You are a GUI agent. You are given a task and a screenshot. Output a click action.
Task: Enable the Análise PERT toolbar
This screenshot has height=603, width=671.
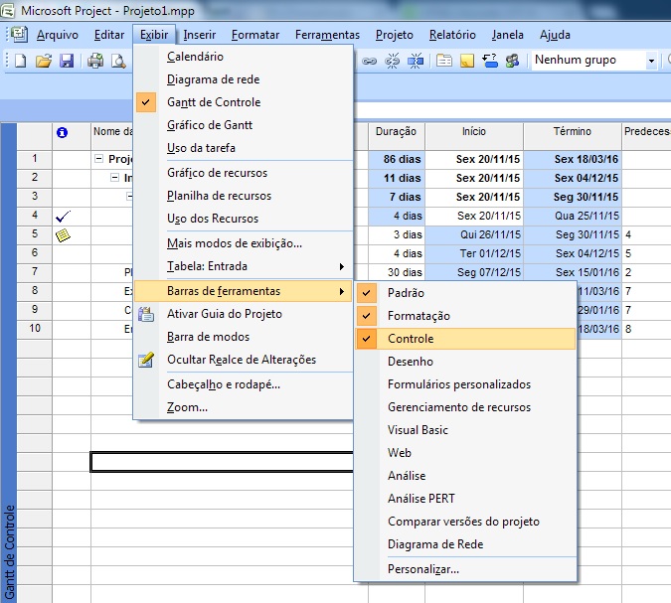click(465, 499)
